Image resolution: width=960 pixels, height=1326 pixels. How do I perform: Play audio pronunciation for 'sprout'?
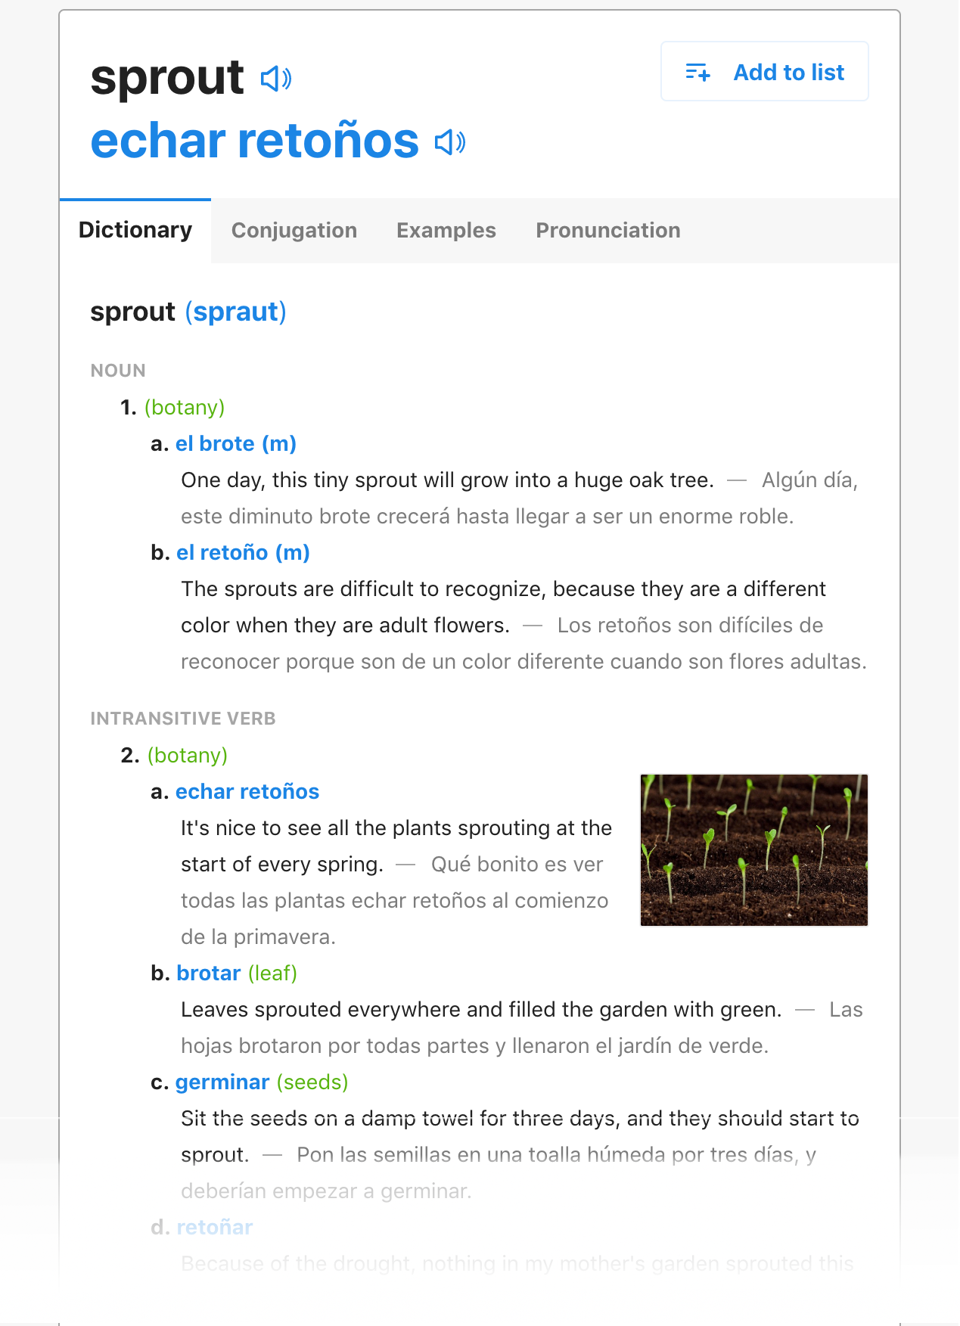276,78
